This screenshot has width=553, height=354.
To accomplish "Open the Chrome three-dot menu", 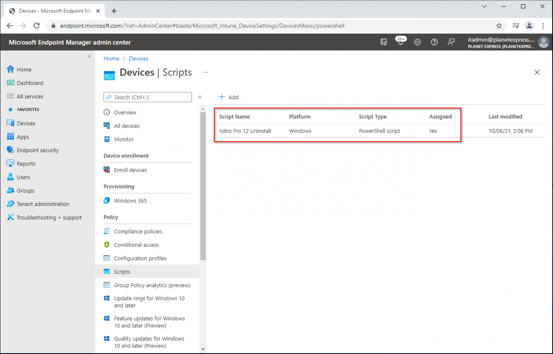I will [x=543, y=26].
